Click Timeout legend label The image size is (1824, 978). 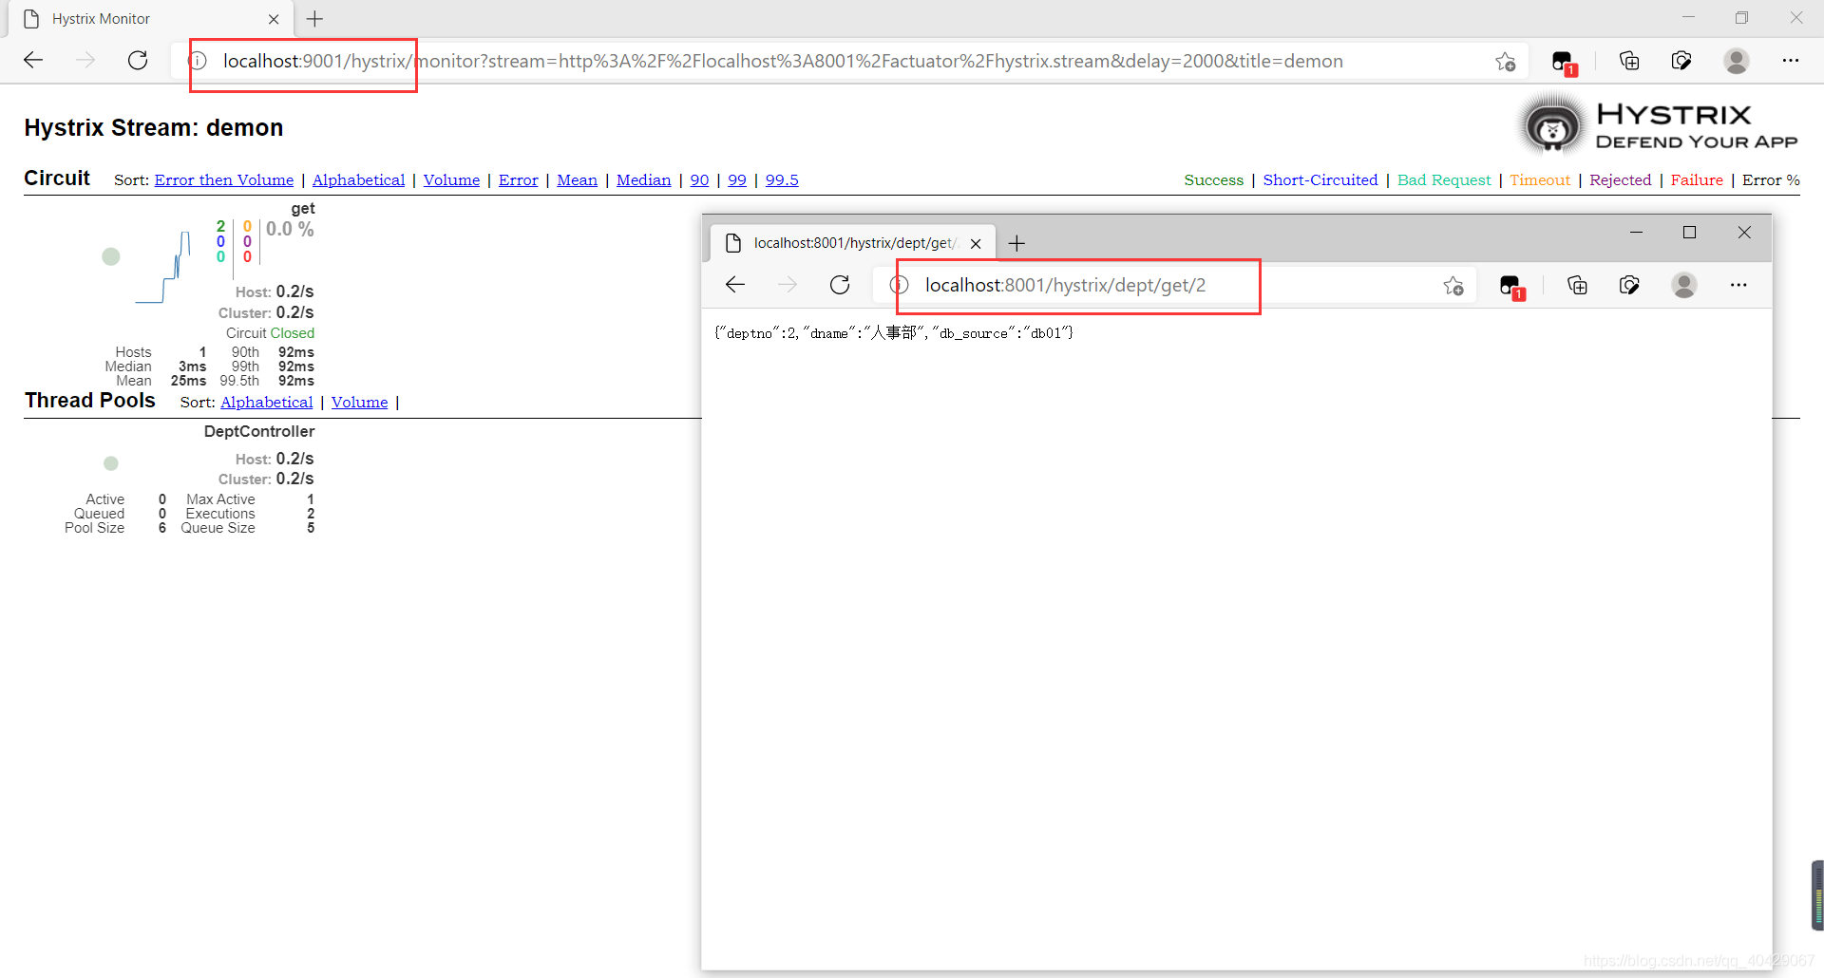click(1540, 180)
